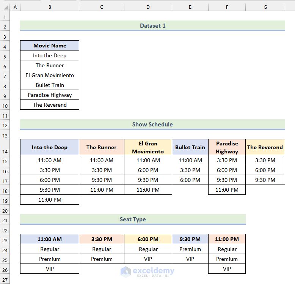Select 11:00 PM in row 19
Viewport: 295px width, 284px height.
[x=50, y=200]
